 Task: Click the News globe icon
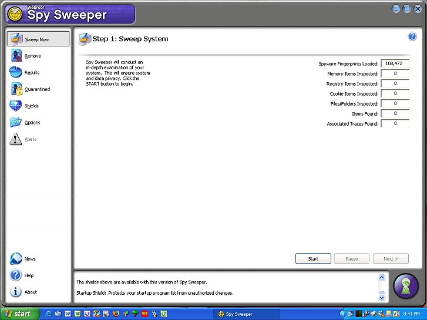point(16,258)
